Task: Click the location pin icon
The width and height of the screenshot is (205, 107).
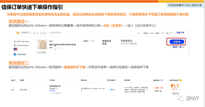Action: click(x=15, y=45)
